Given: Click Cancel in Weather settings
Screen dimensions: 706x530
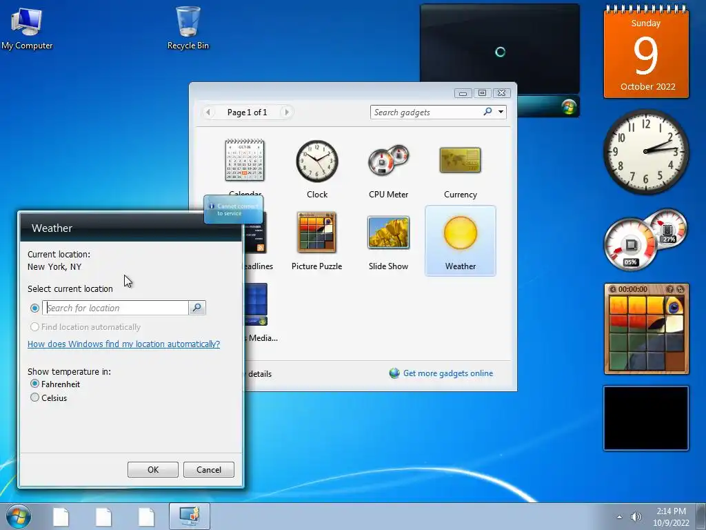Looking at the screenshot, I should tap(208, 469).
